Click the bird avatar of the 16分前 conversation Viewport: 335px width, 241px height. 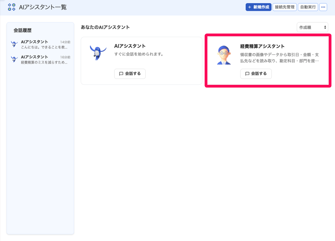pyautogui.click(x=14, y=59)
